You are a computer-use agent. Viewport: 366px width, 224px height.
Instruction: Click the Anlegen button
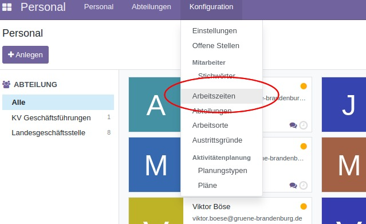click(x=25, y=54)
